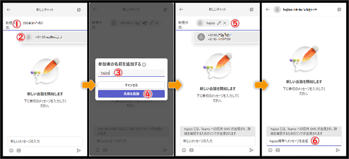The height and width of the screenshot is (159, 349).
Task: Click the キャンセル button in dialog
Action: [131, 85]
